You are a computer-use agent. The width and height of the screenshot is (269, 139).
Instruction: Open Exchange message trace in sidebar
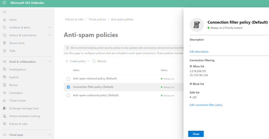pyautogui.click(x=24, y=108)
